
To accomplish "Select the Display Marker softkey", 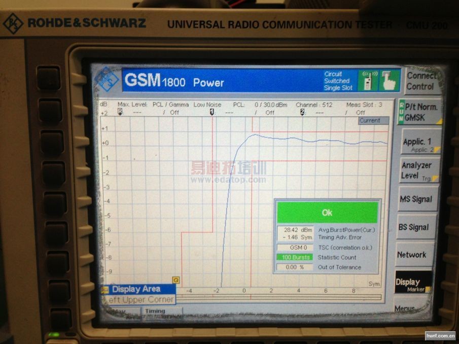I will (413, 282).
